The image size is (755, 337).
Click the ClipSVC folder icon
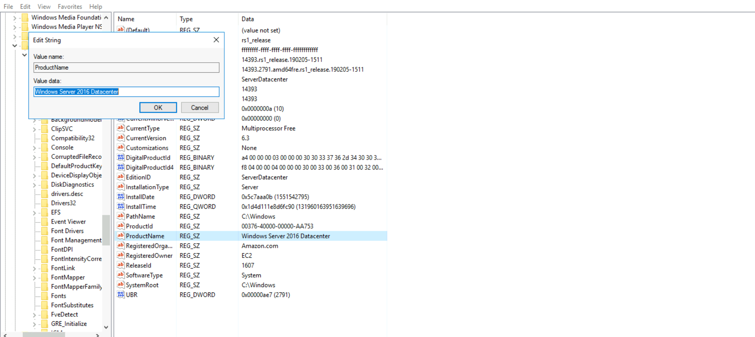pyautogui.click(x=45, y=129)
